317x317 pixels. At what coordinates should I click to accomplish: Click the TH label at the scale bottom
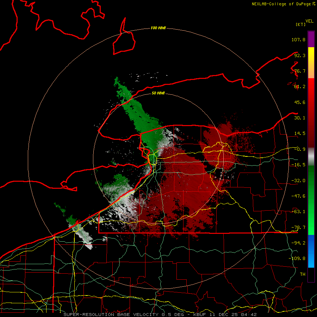pyautogui.click(x=303, y=274)
